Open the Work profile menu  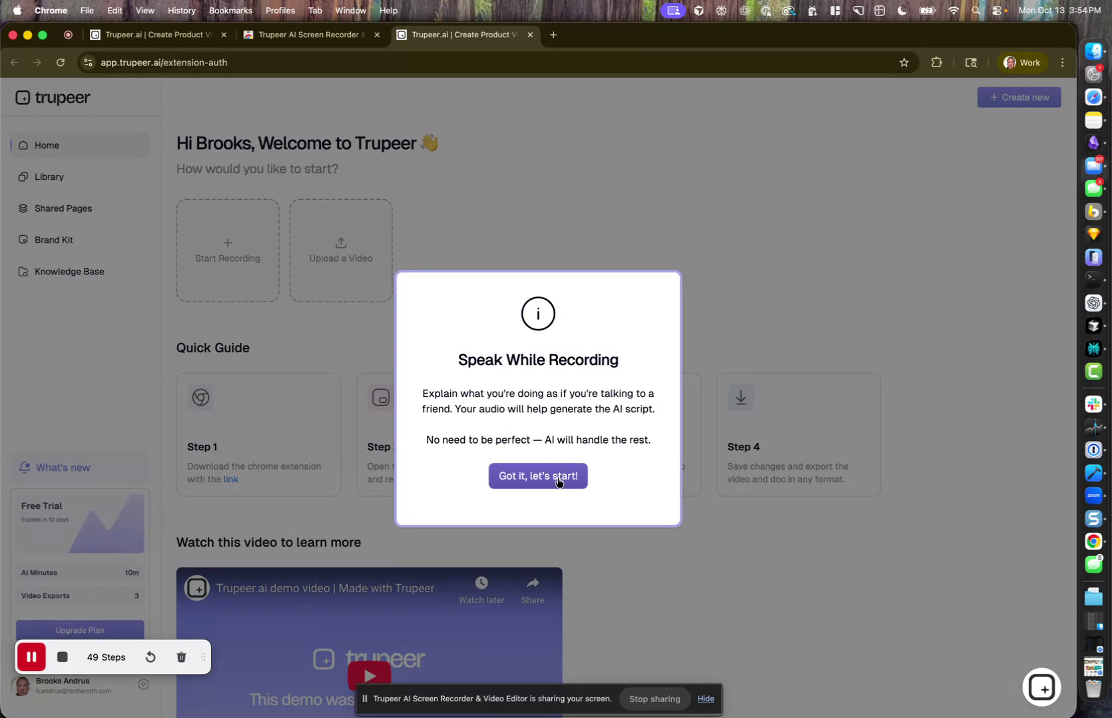tap(1022, 62)
